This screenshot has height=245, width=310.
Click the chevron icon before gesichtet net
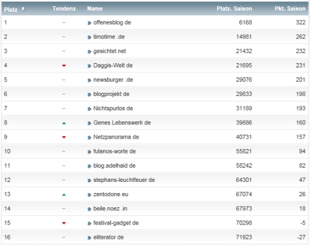(x=89, y=51)
